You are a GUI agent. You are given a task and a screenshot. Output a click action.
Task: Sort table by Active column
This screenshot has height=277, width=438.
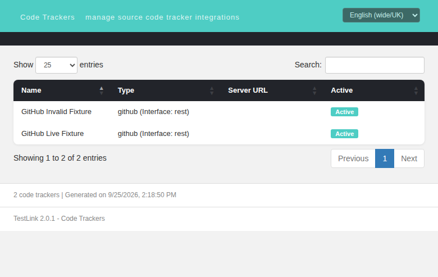374,90
